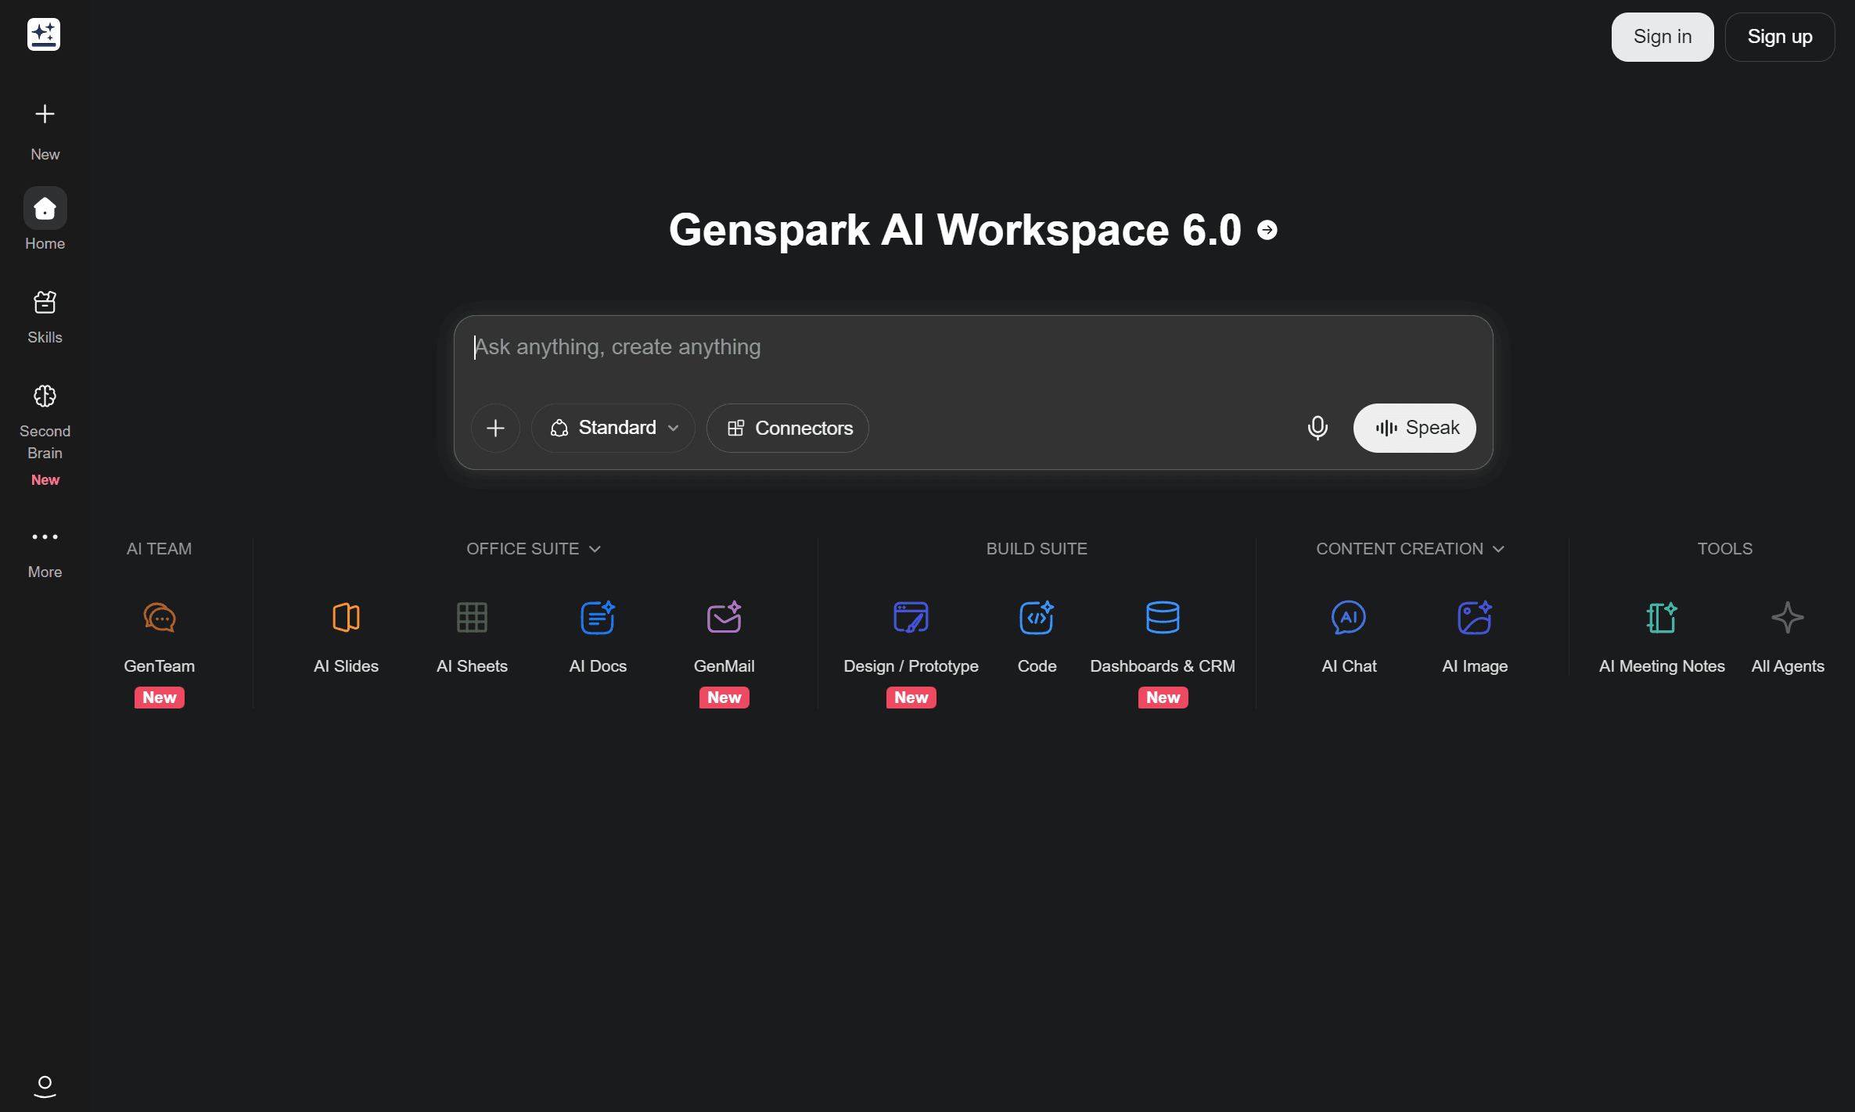This screenshot has height=1112, width=1855.
Task: Go to Home in the sidebar
Action: tap(45, 220)
